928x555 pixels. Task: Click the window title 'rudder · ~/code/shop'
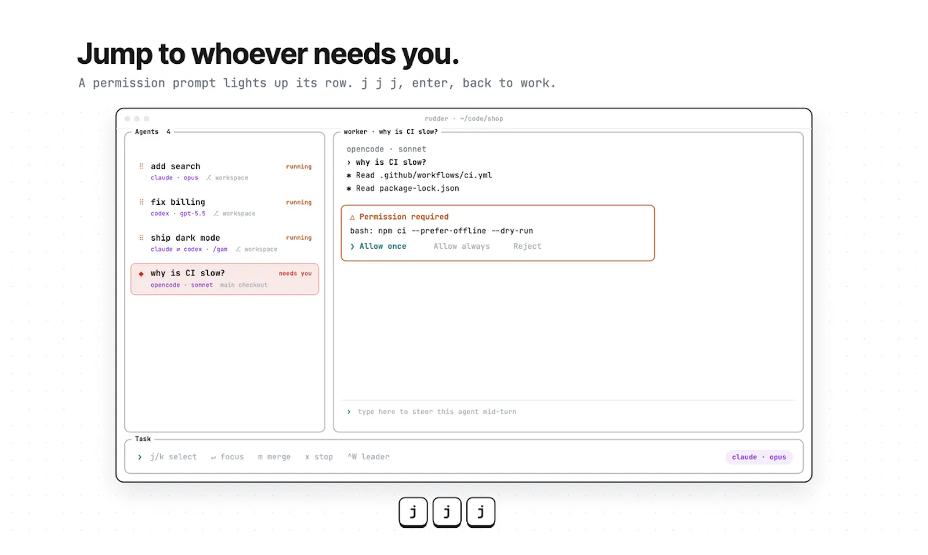click(464, 119)
